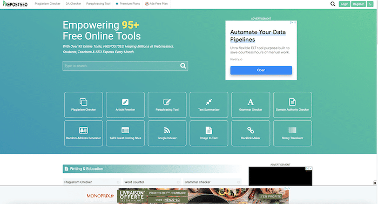Select the Domain Authority Checker tile
The width and height of the screenshot is (378, 204).
coord(293,105)
